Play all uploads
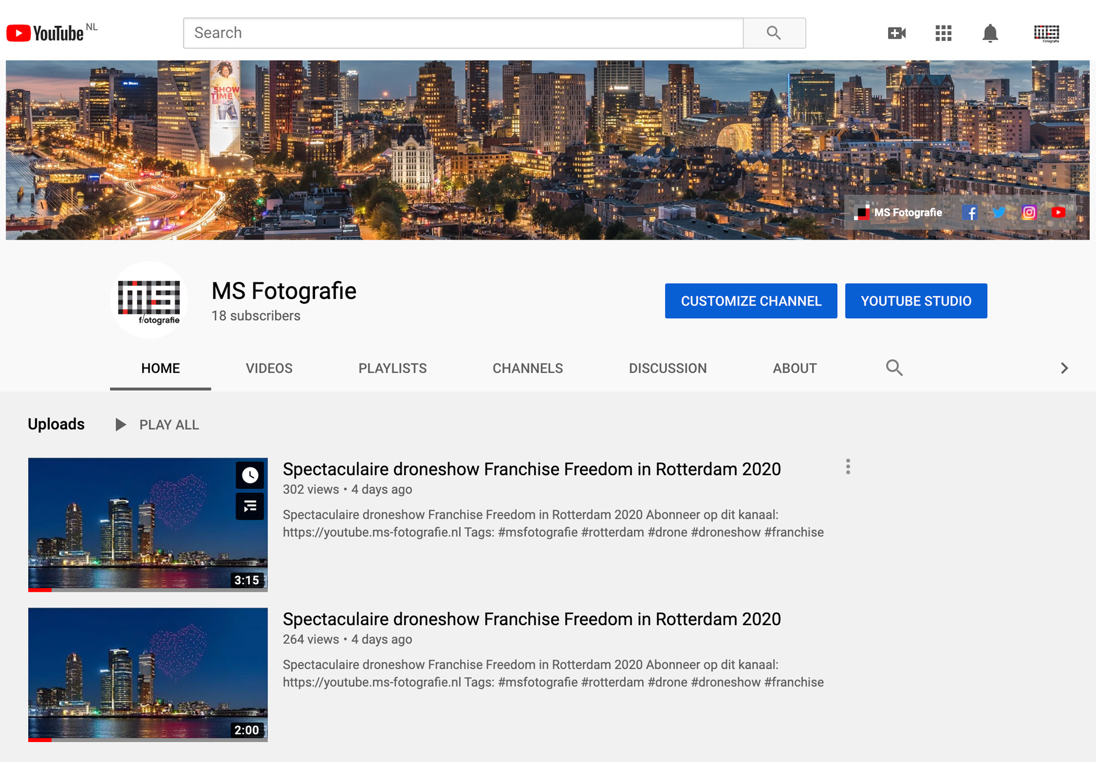This screenshot has width=1096, height=762. point(157,425)
